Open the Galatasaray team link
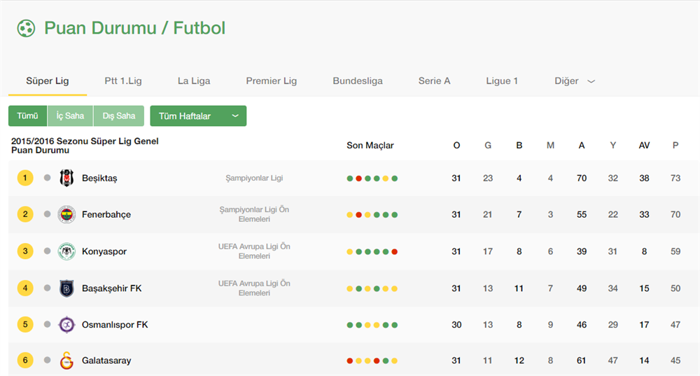The height and width of the screenshot is (376, 700). pos(106,361)
